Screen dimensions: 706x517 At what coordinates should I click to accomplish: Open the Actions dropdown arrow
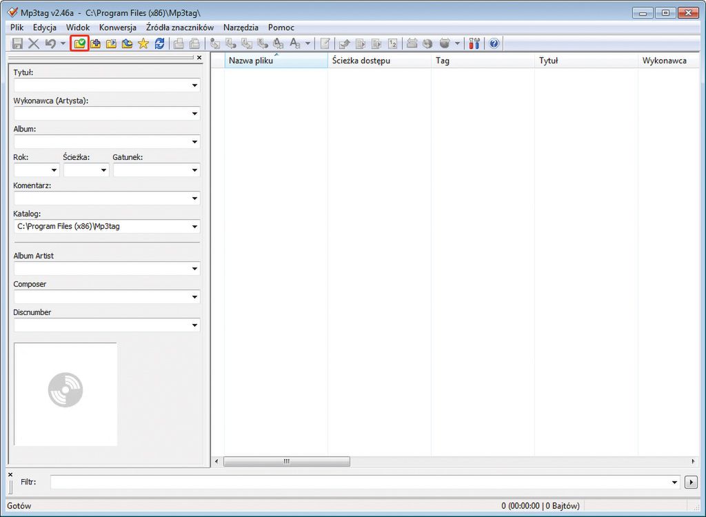point(308,43)
